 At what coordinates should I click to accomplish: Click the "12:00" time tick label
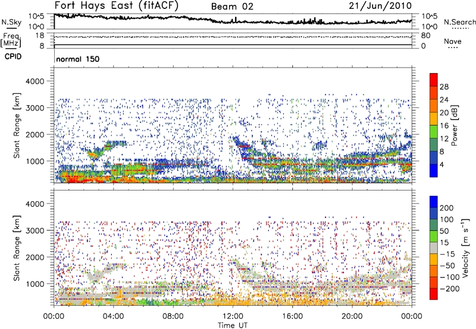233,317
